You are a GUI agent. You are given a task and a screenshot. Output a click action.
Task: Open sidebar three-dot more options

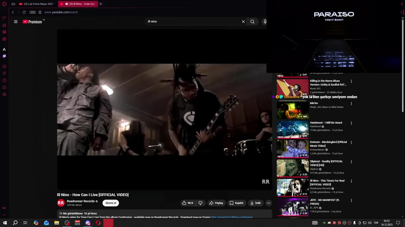[4, 215]
